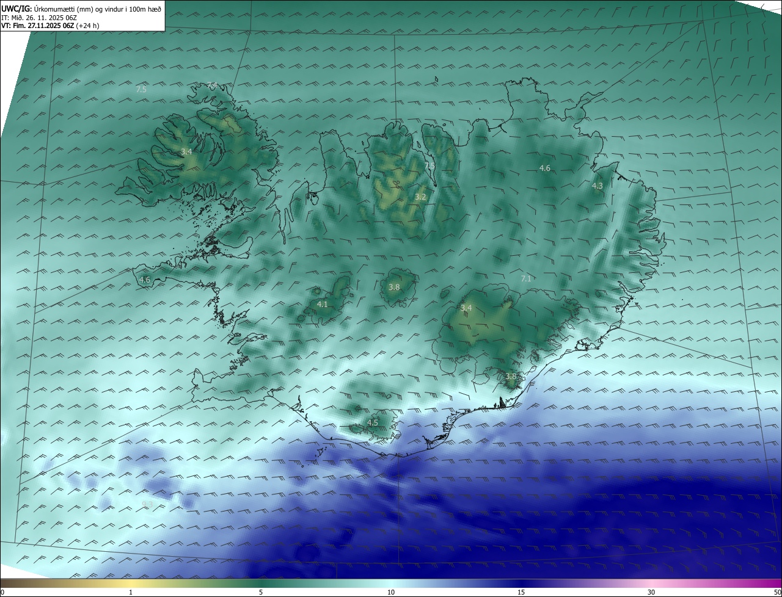Click the '1' tick label on the color scale

pos(131,592)
